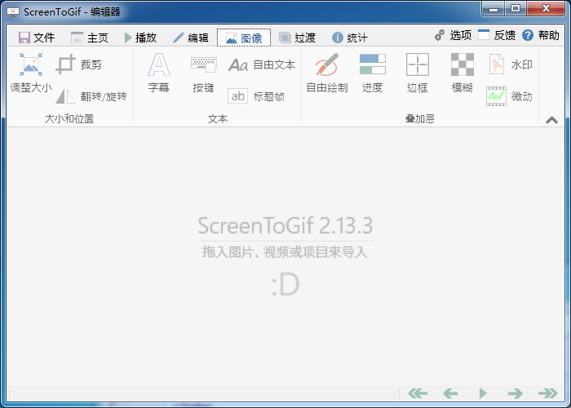Select the 图像 (Image) tab
The width and height of the screenshot is (571, 408).
(244, 38)
